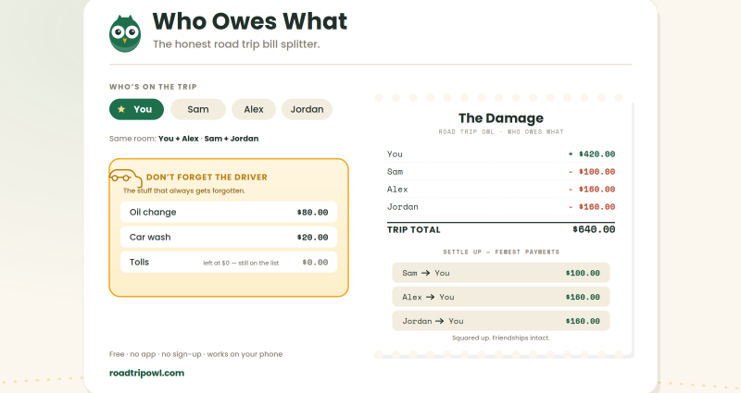This screenshot has width=741, height=393.
Task: Click the "Who Owes What" title
Action: point(250,21)
